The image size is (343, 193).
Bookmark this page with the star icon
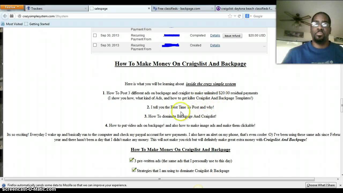[x=230, y=16]
